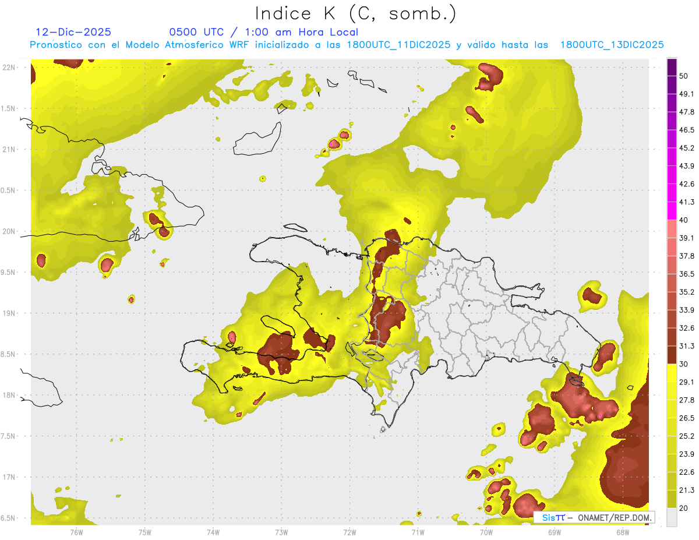Click the "42.6" value on the color scale
699x540 pixels.
point(687,184)
